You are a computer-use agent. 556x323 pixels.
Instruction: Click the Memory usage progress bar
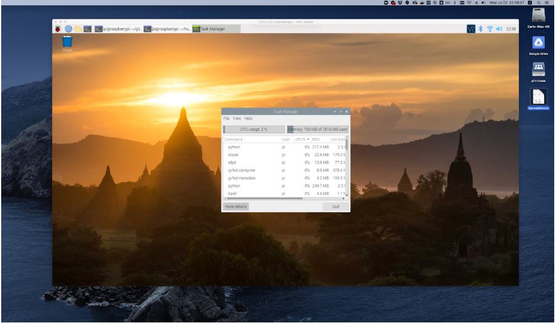318,130
